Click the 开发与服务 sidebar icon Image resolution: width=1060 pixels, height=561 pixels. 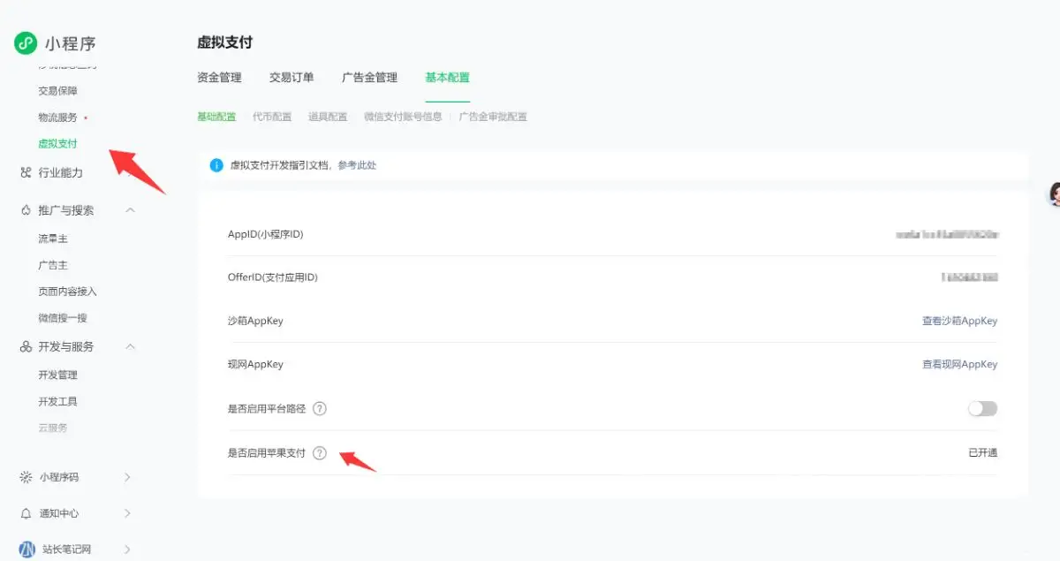(x=24, y=346)
